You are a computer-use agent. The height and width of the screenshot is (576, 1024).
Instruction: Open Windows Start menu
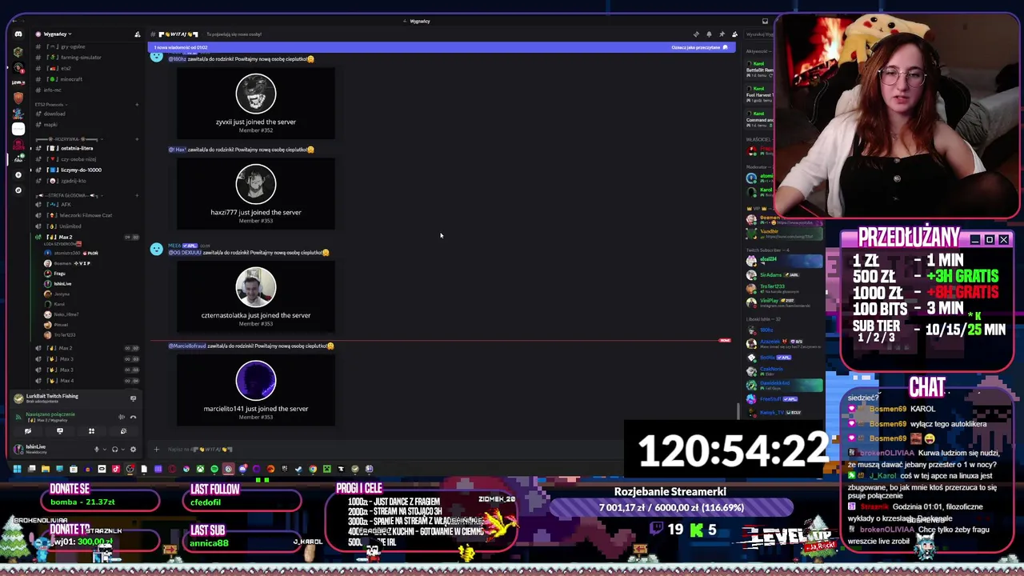(17, 469)
